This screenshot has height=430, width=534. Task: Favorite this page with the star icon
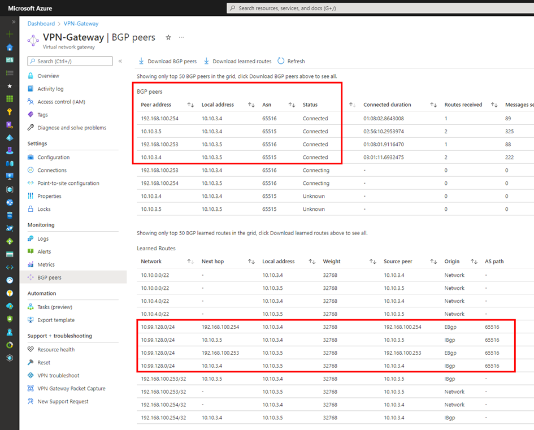click(x=168, y=37)
